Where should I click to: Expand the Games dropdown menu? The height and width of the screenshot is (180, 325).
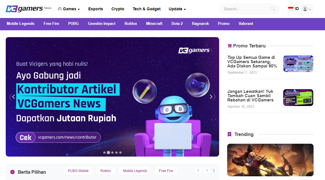[x=69, y=9]
